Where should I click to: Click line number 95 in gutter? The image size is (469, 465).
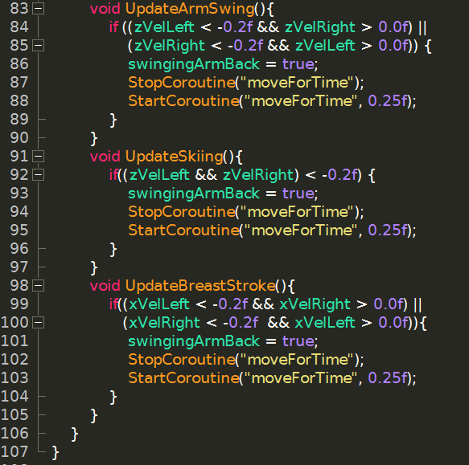click(19, 230)
